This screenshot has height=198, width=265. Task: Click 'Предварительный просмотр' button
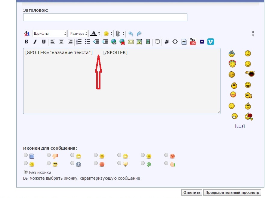tap(232, 193)
